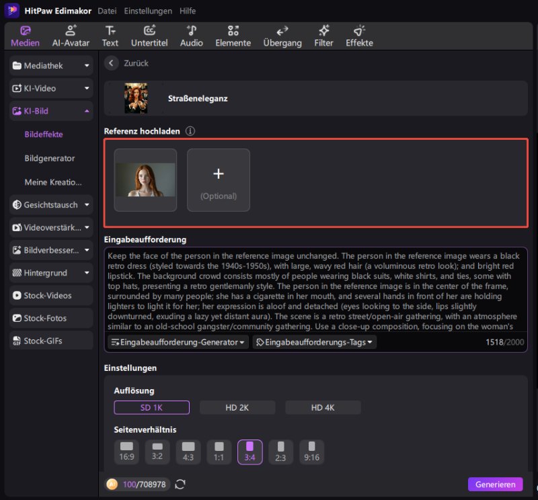The height and width of the screenshot is (500, 538).
Task: Select the 9:16 aspect ratio
Action: coord(311,452)
